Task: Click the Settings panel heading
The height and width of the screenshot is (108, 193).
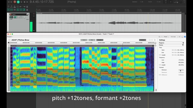Action: click(x=162, y=40)
